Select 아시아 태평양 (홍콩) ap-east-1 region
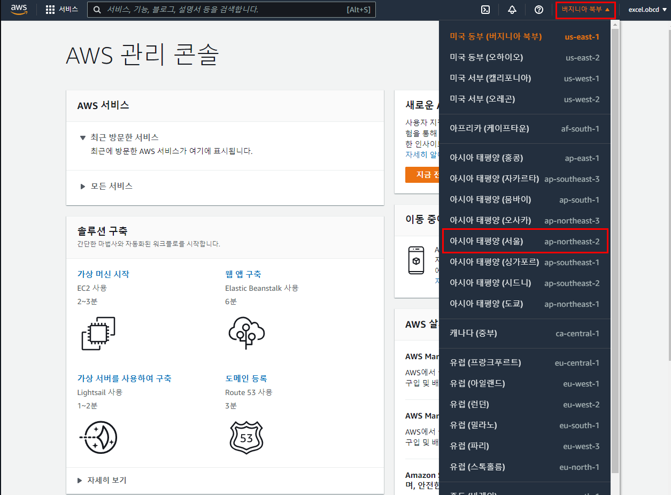Image resolution: width=671 pixels, height=495 pixels. pos(525,158)
